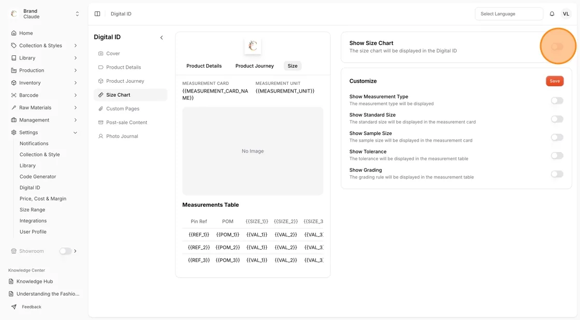Click the Pin Ref column header

[x=199, y=221]
